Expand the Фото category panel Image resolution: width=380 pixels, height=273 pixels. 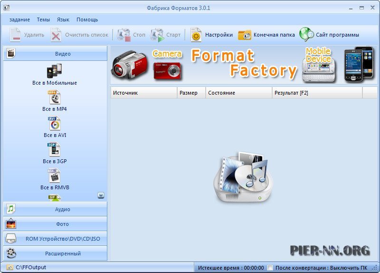click(x=55, y=224)
